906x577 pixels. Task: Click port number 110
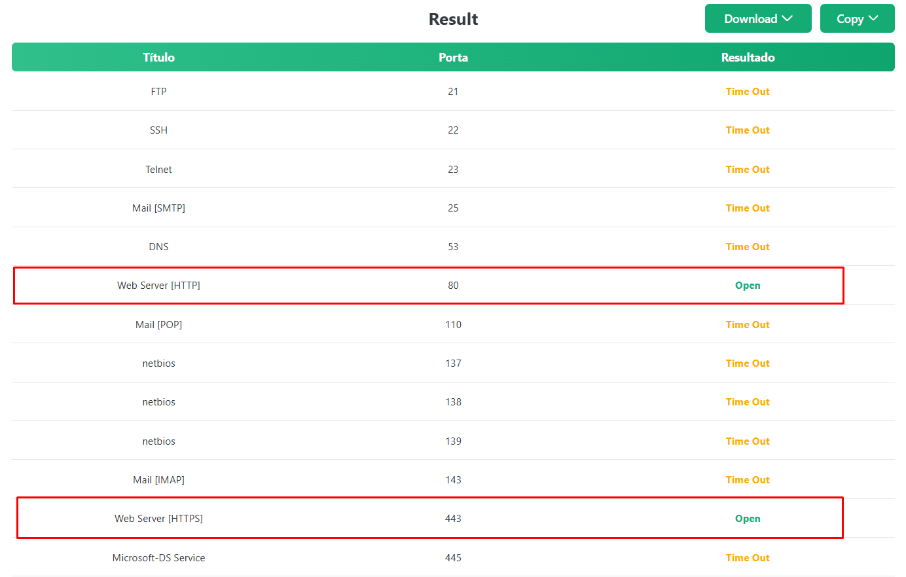pos(453,325)
